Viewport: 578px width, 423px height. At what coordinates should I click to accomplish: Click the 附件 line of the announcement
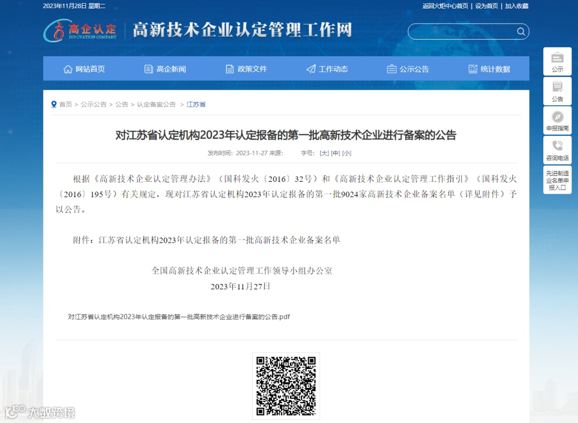point(207,240)
